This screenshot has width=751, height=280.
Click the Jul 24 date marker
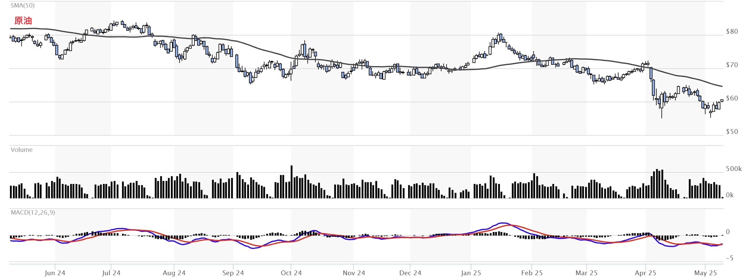point(111,273)
